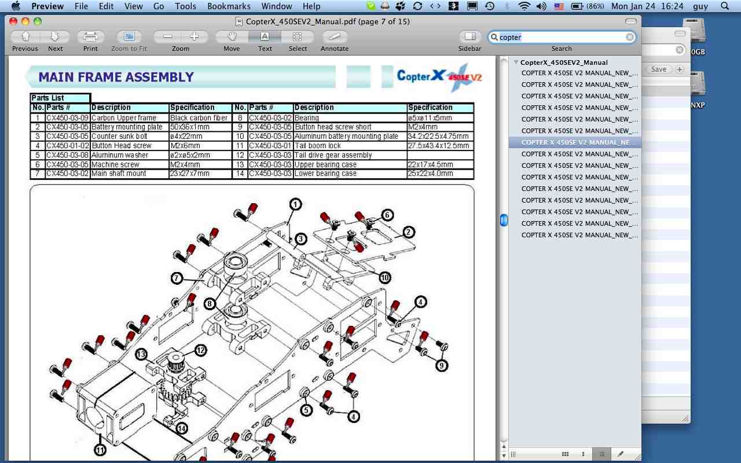Focus the search field containing copter

[x=562, y=37]
